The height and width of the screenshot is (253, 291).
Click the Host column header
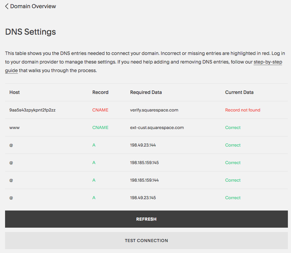click(14, 92)
